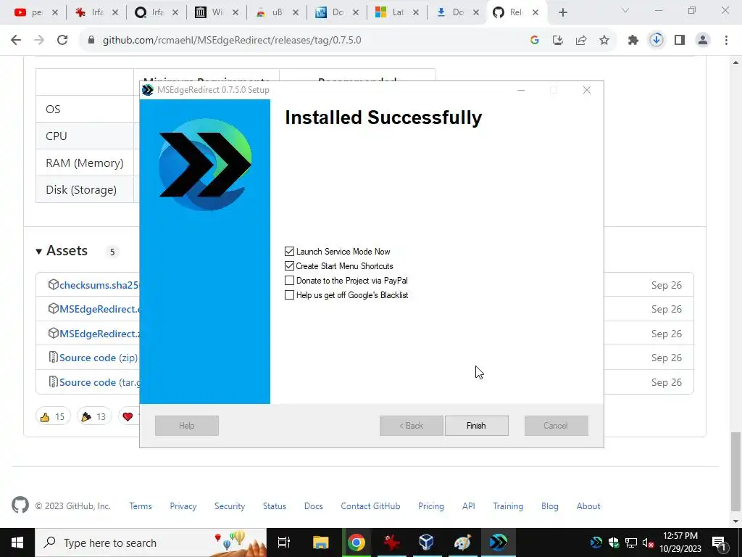Screen dimensions: 742x557
Task: Go back in the browser
Action: [x=16, y=41]
